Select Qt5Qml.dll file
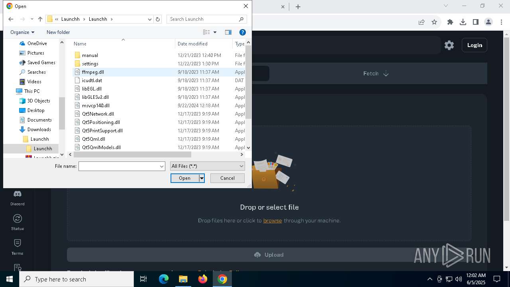The width and height of the screenshot is (510, 287). click(x=94, y=139)
